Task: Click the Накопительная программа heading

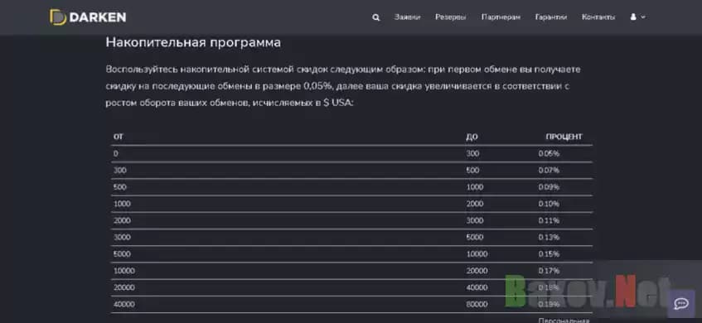Action: (193, 42)
